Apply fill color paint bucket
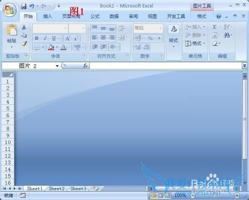 pos(51,47)
